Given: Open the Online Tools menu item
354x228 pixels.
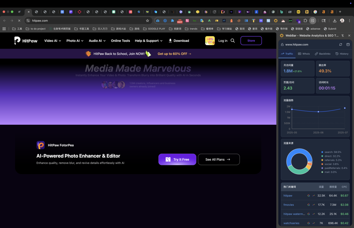Looking at the screenshot, I should point(120,41).
